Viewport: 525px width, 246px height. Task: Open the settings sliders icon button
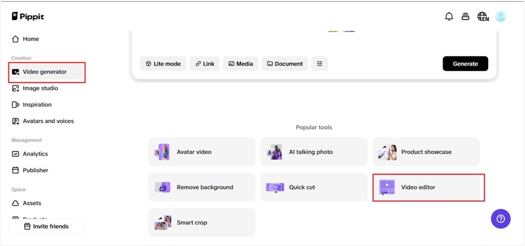[x=319, y=64]
